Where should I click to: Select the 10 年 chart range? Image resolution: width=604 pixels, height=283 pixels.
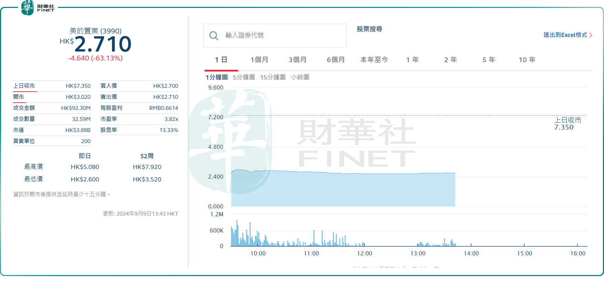point(527,60)
